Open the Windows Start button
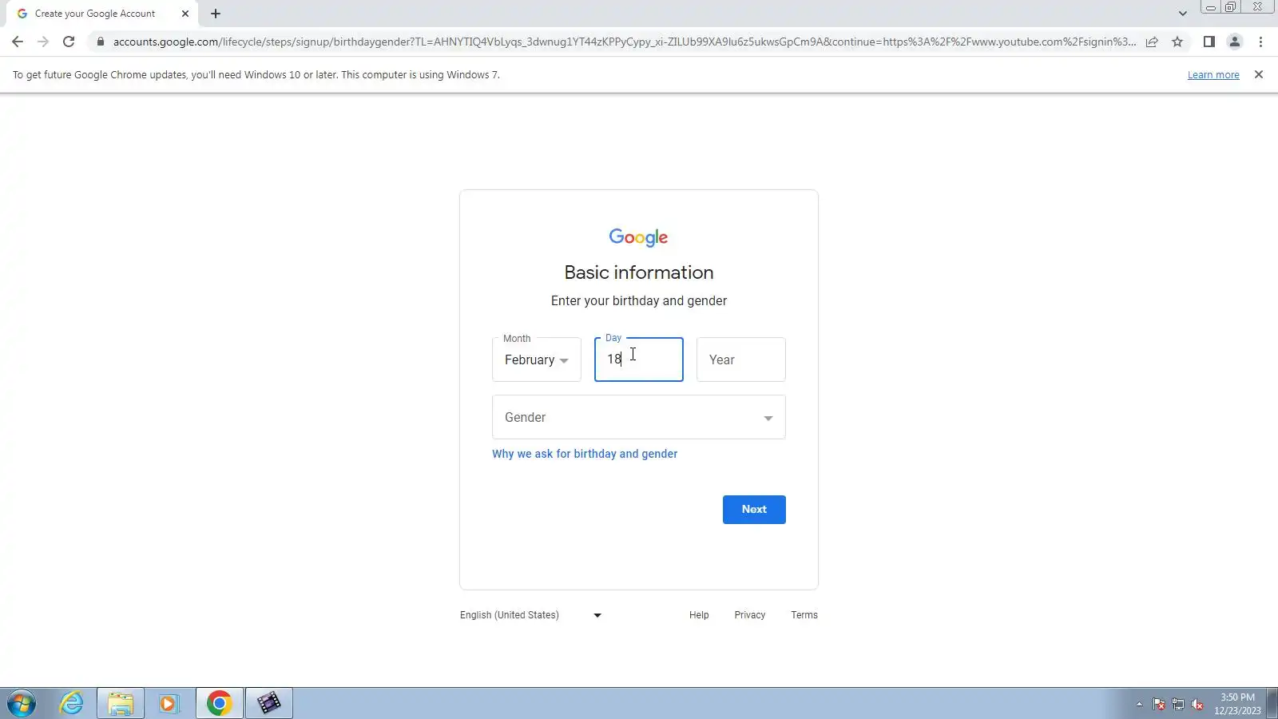 [x=22, y=703]
